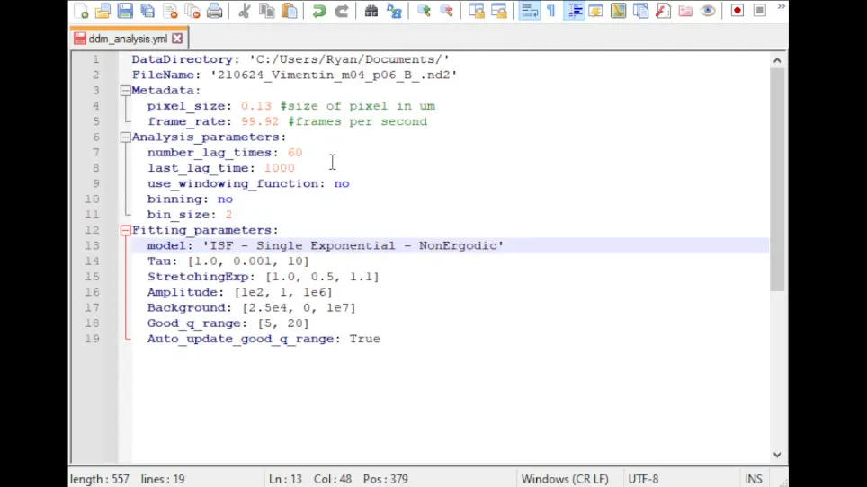This screenshot has width=867, height=487.
Task: Create a new file with the New icon
Action: 81,11
